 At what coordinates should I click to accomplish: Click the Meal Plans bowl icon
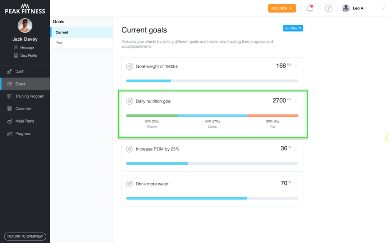point(10,121)
